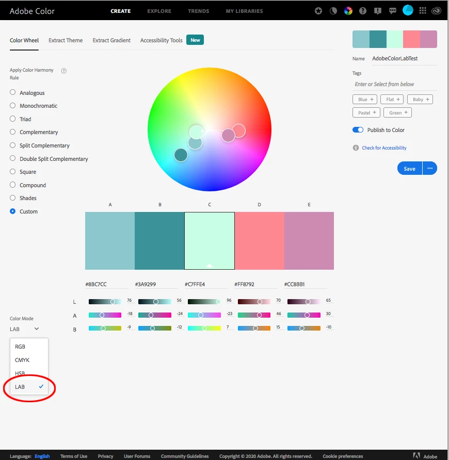Click the B slider for color E
The width and height of the screenshot is (449, 460).
tap(303, 328)
